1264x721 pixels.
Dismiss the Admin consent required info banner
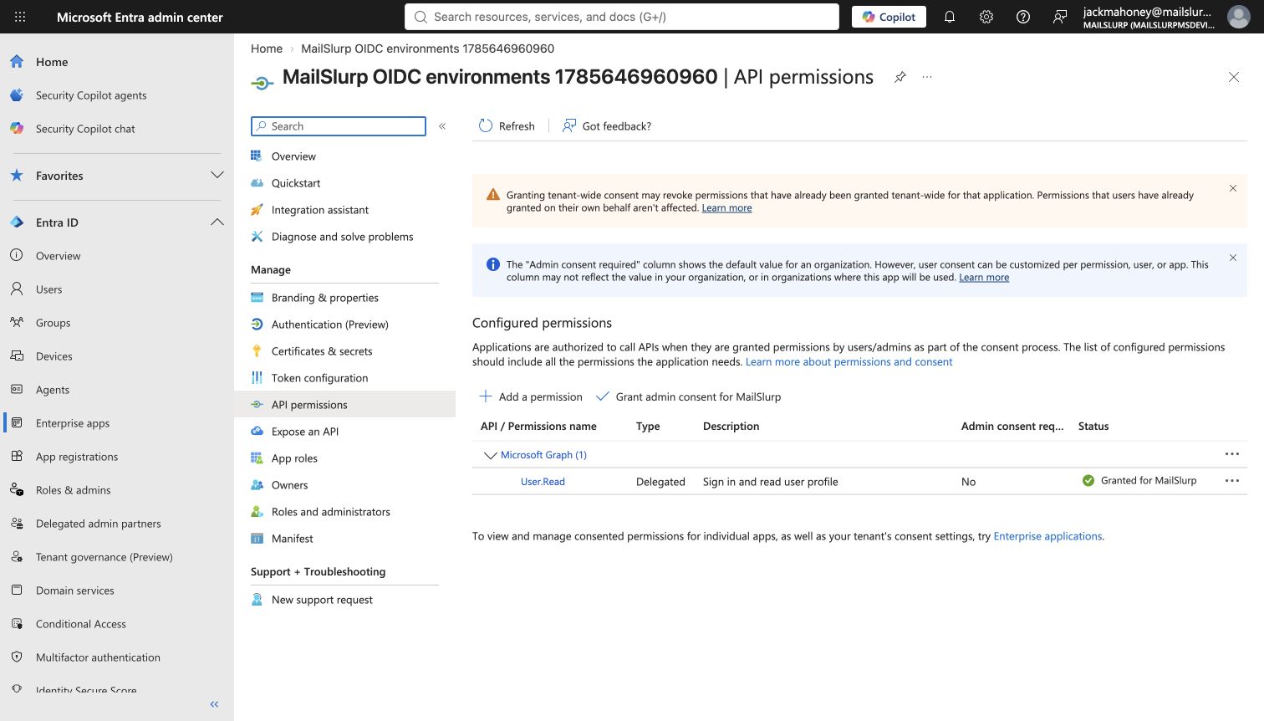1233,258
